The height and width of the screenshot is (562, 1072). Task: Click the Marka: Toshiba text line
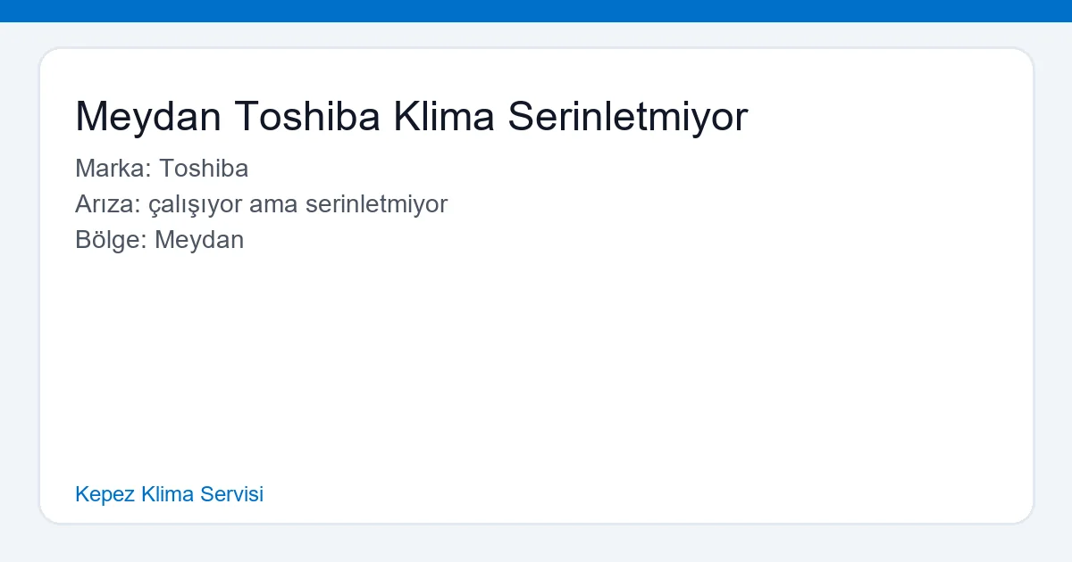pyautogui.click(x=162, y=168)
